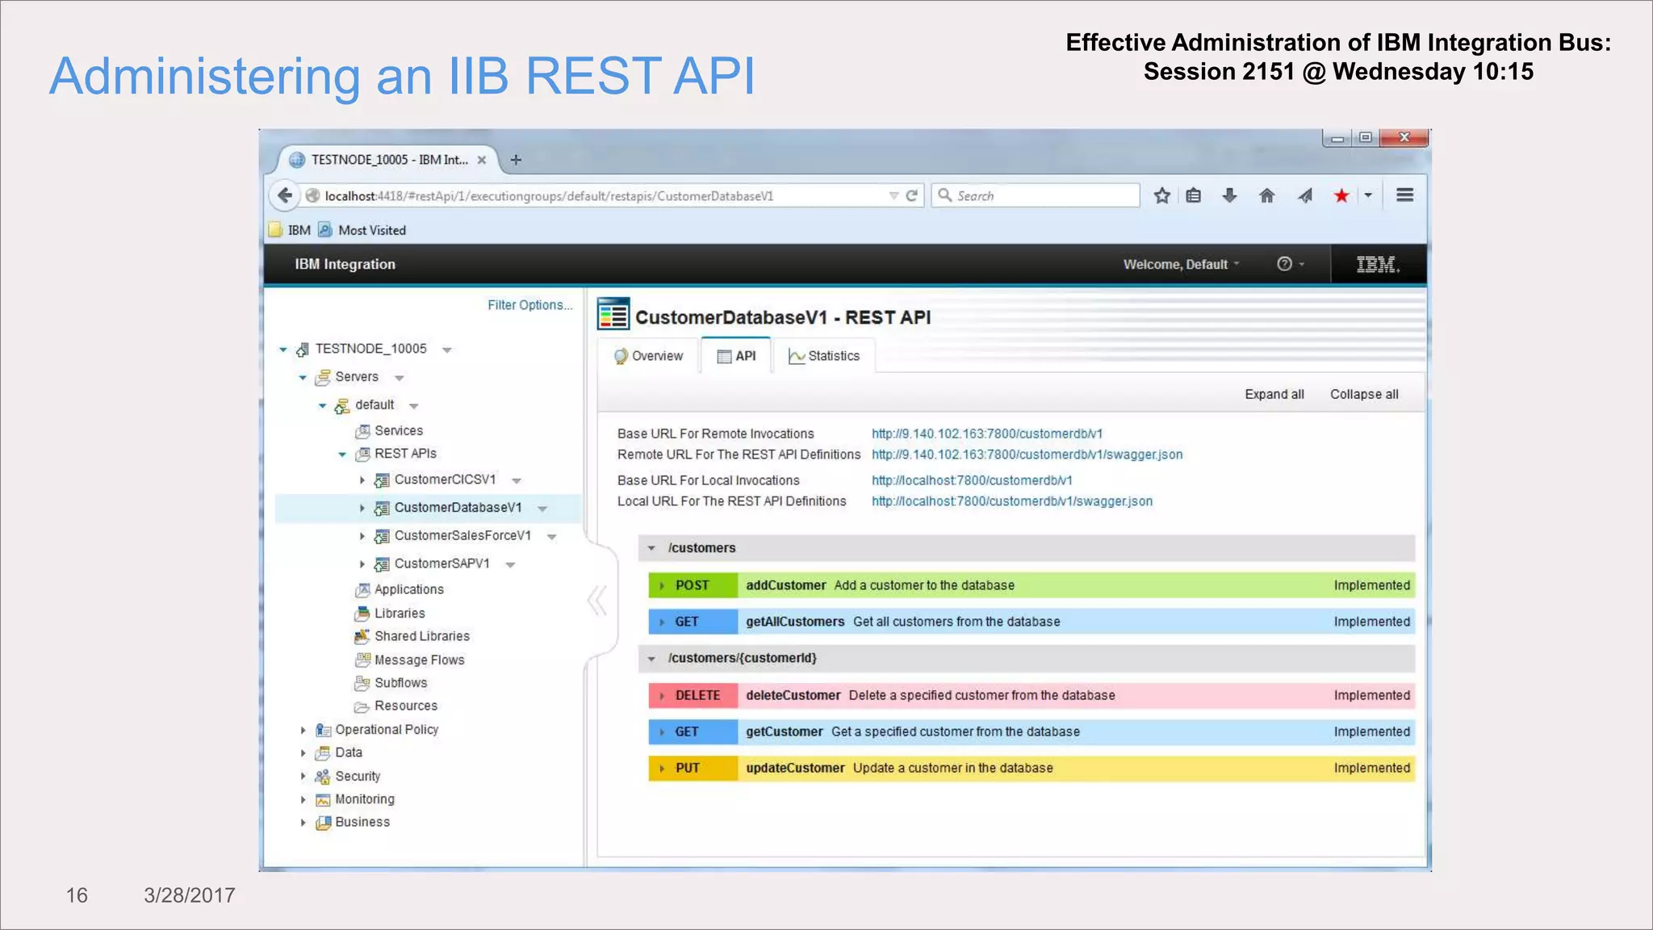
Task: Bookmark this page with star outline icon
Action: [1161, 195]
